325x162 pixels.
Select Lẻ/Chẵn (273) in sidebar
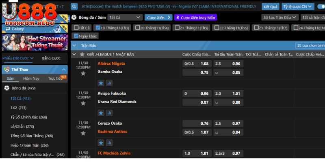(x=22, y=126)
